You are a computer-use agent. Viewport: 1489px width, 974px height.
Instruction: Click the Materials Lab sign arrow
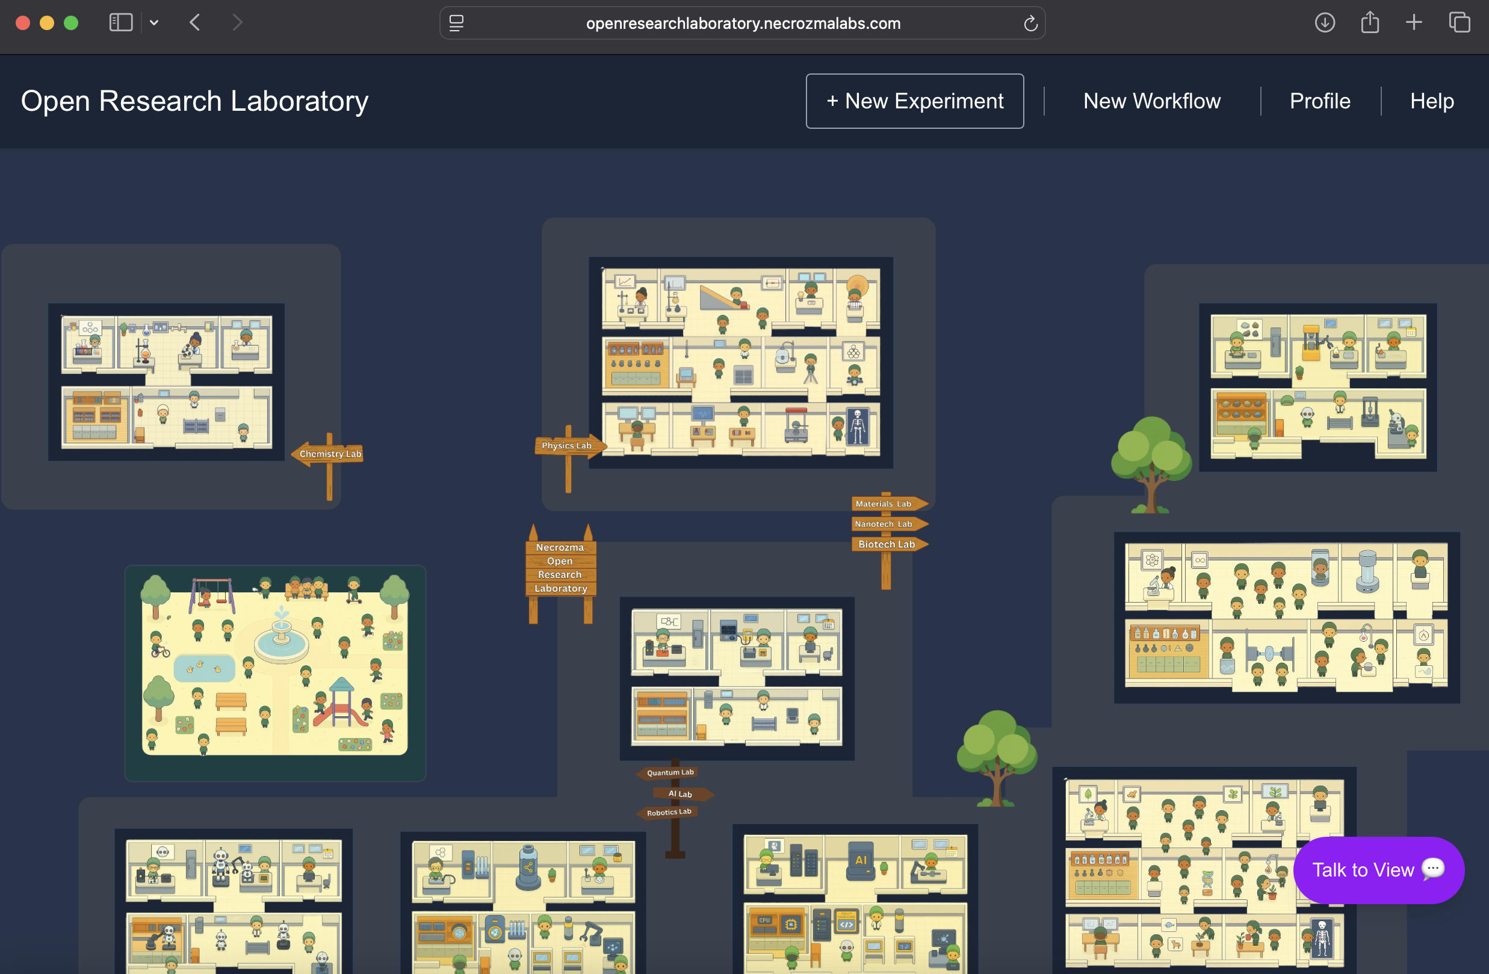click(889, 504)
